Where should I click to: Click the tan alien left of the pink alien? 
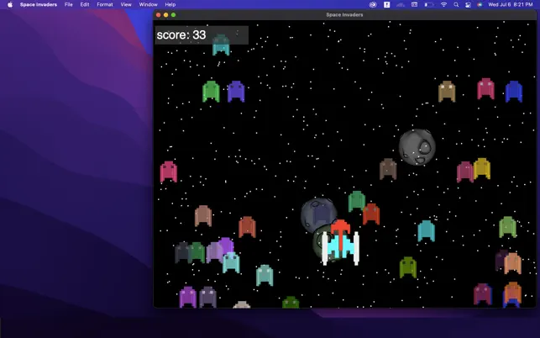pyautogui.click(x=447, y=92)
